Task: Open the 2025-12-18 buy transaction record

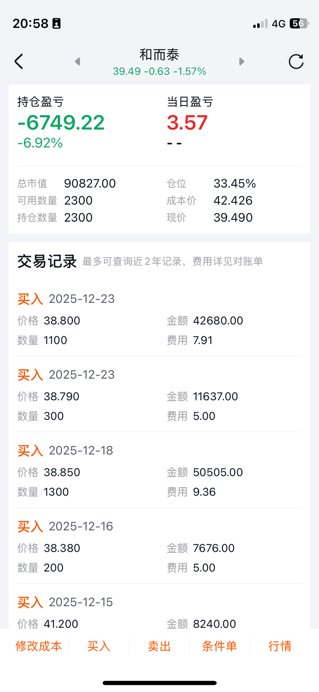Action: pyautogui.click(x=159, y=471)
